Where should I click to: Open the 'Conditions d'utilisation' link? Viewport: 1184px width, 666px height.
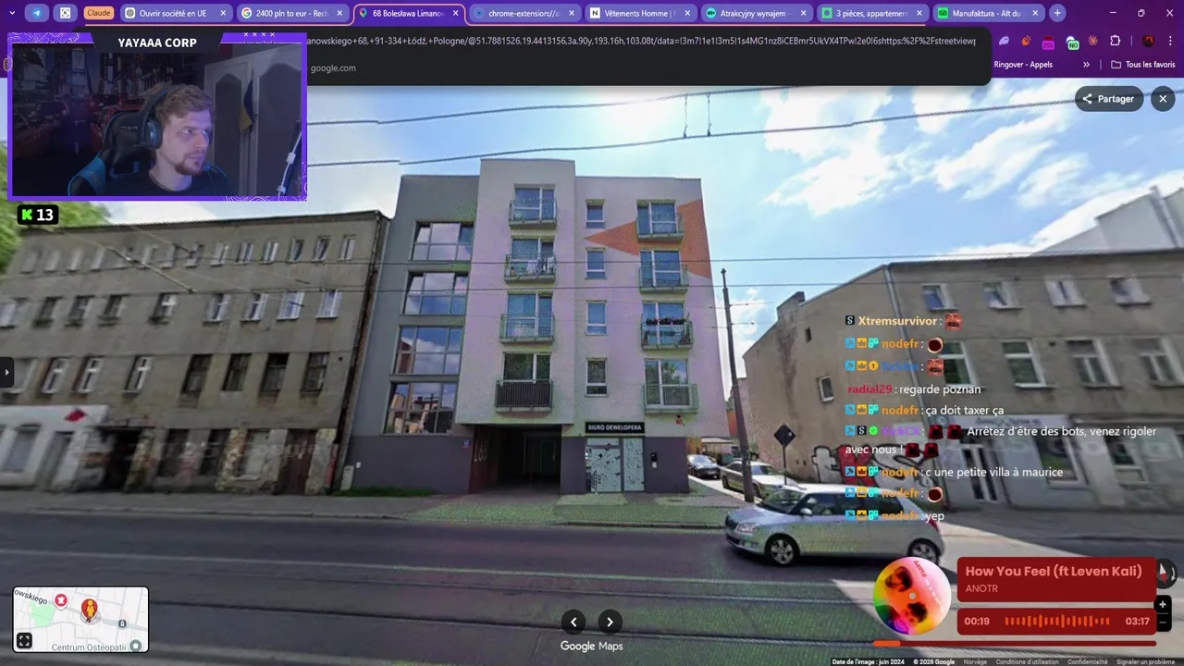[1028, 661]
